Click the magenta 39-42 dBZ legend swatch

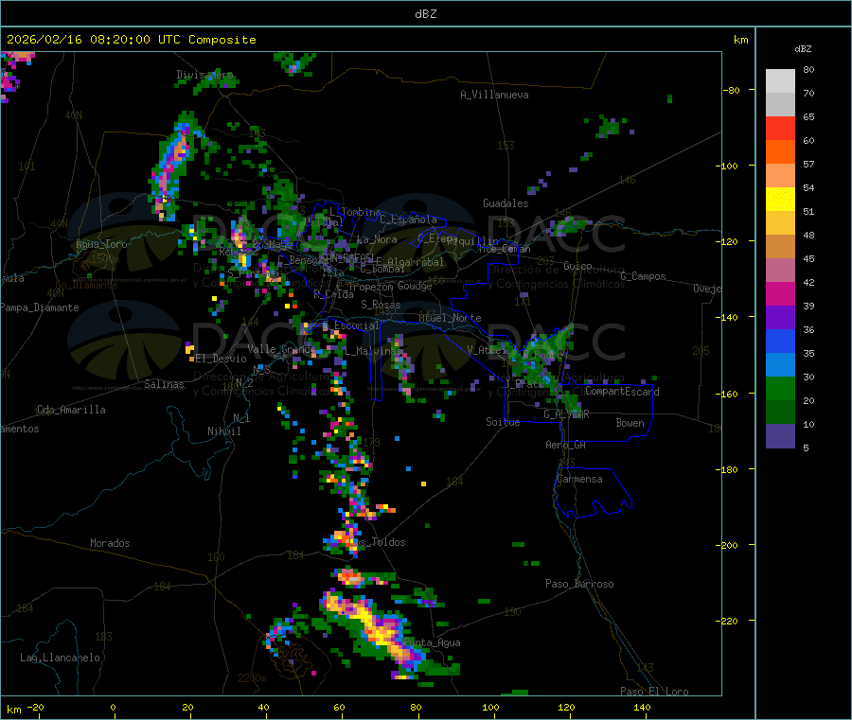pyautogui.click(x=780, y=293)
